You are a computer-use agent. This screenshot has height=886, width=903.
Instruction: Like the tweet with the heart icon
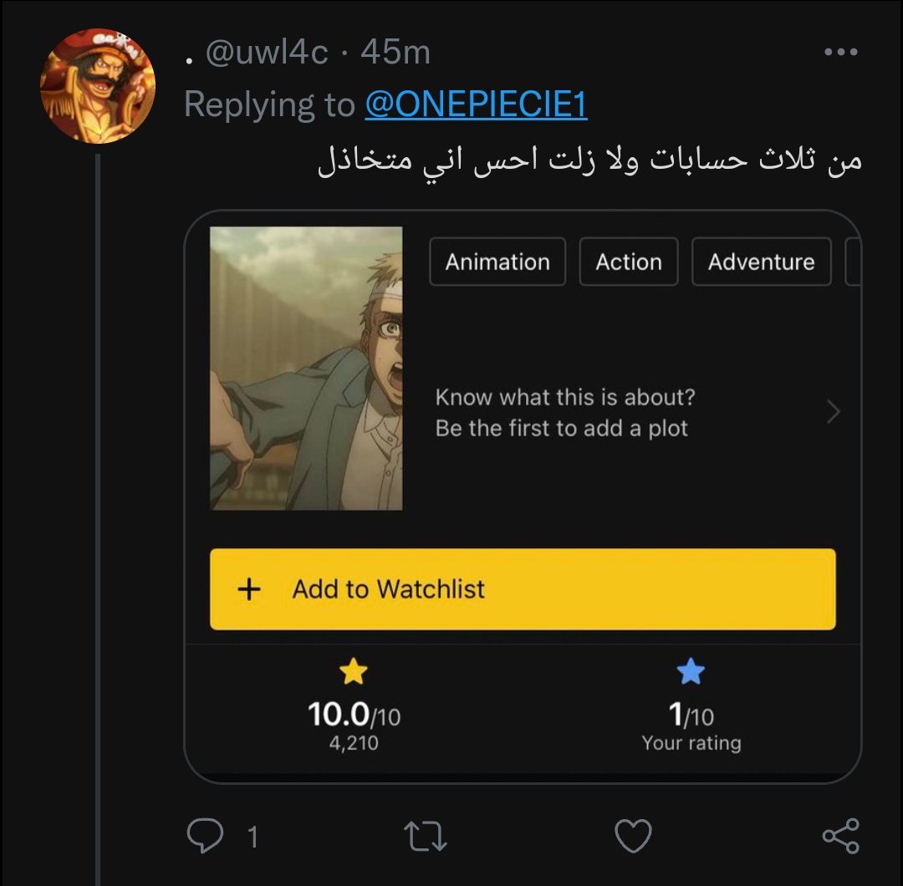tap(633, 836)
